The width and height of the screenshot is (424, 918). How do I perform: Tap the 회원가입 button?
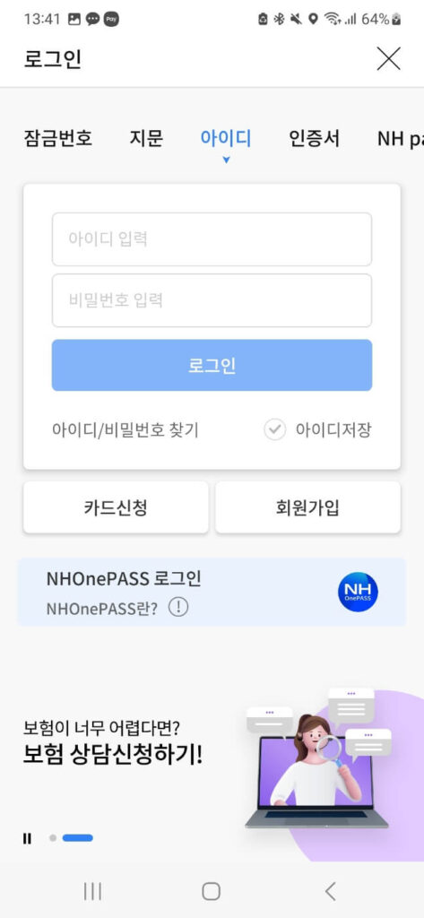(308, 507)
